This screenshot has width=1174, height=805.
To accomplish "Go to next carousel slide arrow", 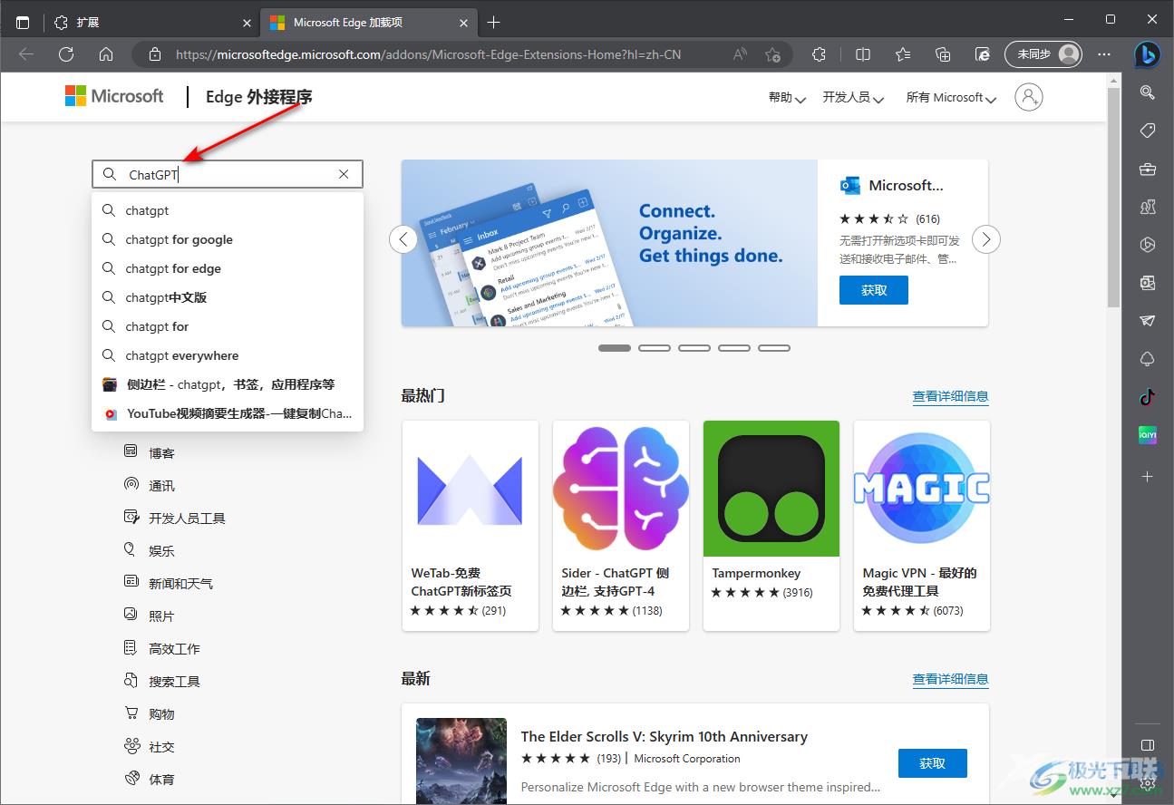I will pyautogui.click(x=986, y=239).
